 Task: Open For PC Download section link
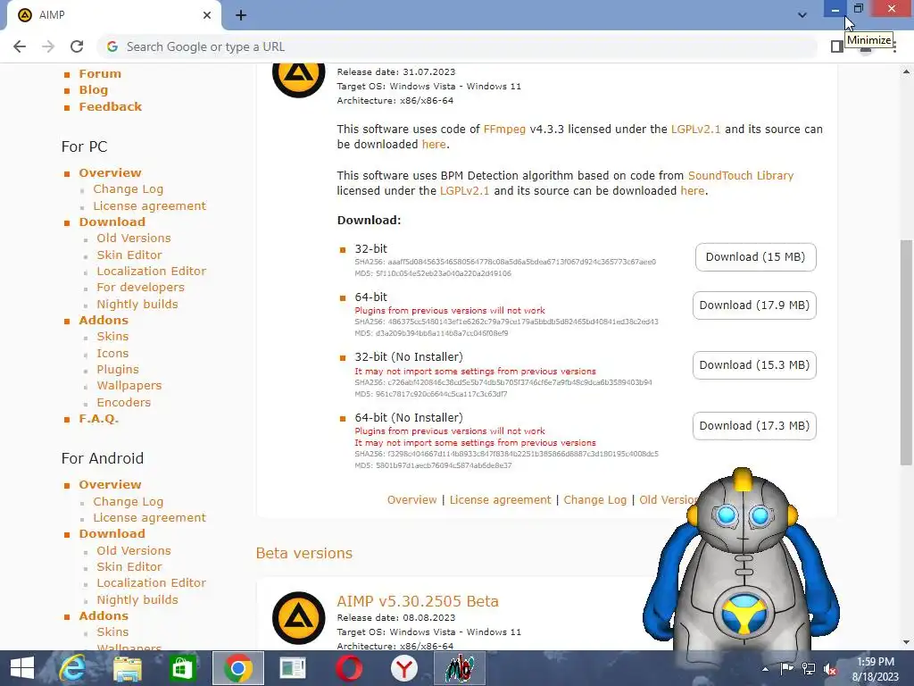coord(112,222)
